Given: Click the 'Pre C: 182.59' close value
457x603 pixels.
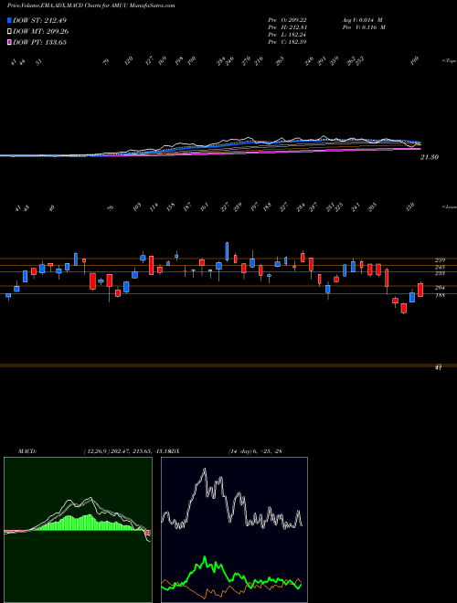Looking at the screenshot, I should tap(287, 42).
